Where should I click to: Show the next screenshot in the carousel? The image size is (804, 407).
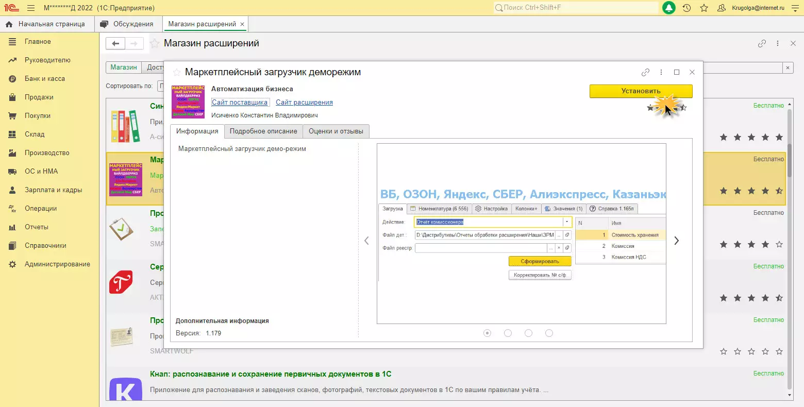(x=677, y=241)
